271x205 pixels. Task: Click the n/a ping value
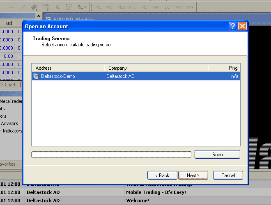(x=235, y=76)
